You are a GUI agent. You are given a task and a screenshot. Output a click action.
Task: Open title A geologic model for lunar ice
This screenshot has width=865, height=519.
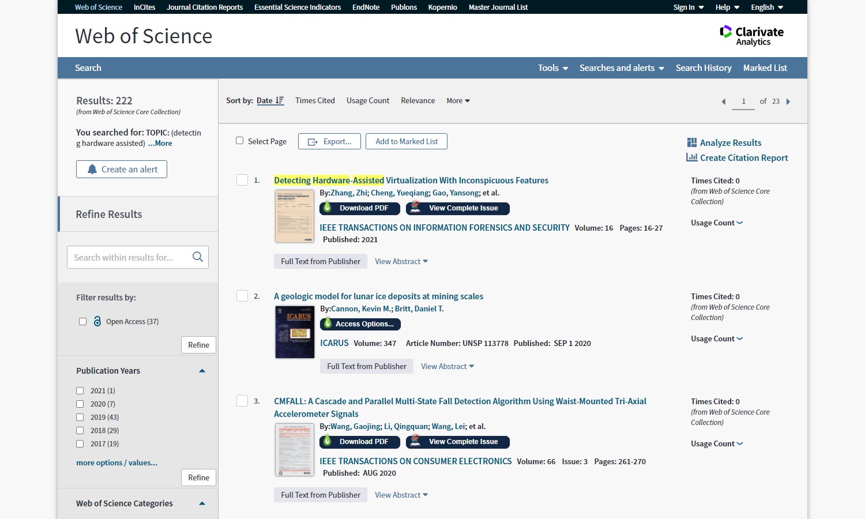click(x=378, y=296)
